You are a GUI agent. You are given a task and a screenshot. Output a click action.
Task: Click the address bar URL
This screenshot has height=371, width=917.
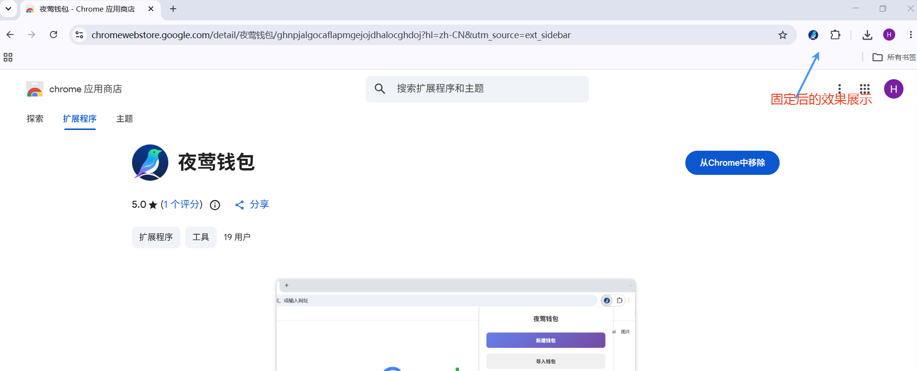tap(331, 35)
